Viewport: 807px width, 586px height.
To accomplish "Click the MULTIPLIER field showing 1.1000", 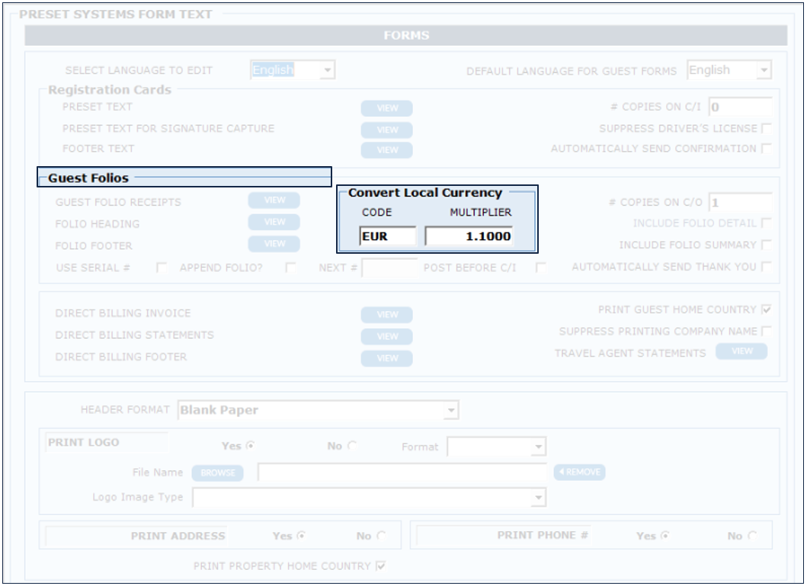I will click(x=469, y=237).
